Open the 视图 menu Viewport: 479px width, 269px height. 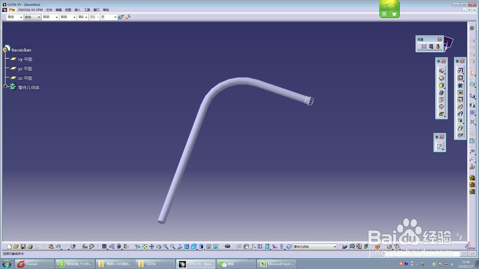point(68,10)
